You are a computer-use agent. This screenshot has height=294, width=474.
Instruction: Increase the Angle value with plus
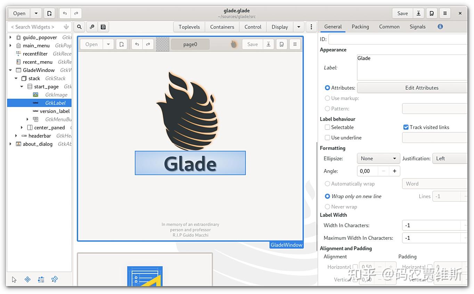click(x=394, y=171)
